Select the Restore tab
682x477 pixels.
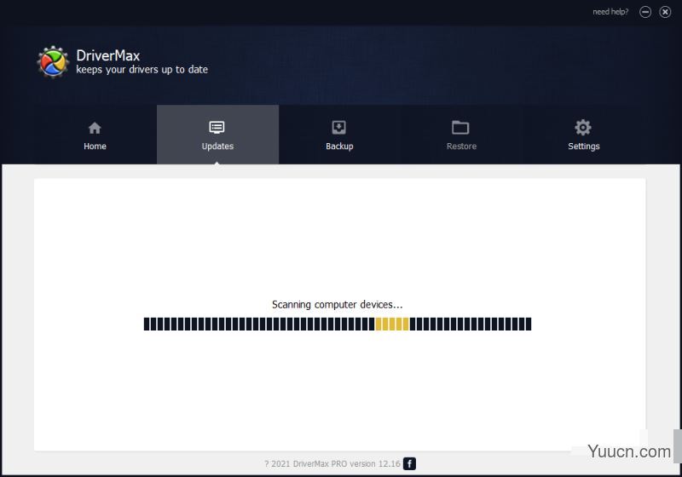461,135
